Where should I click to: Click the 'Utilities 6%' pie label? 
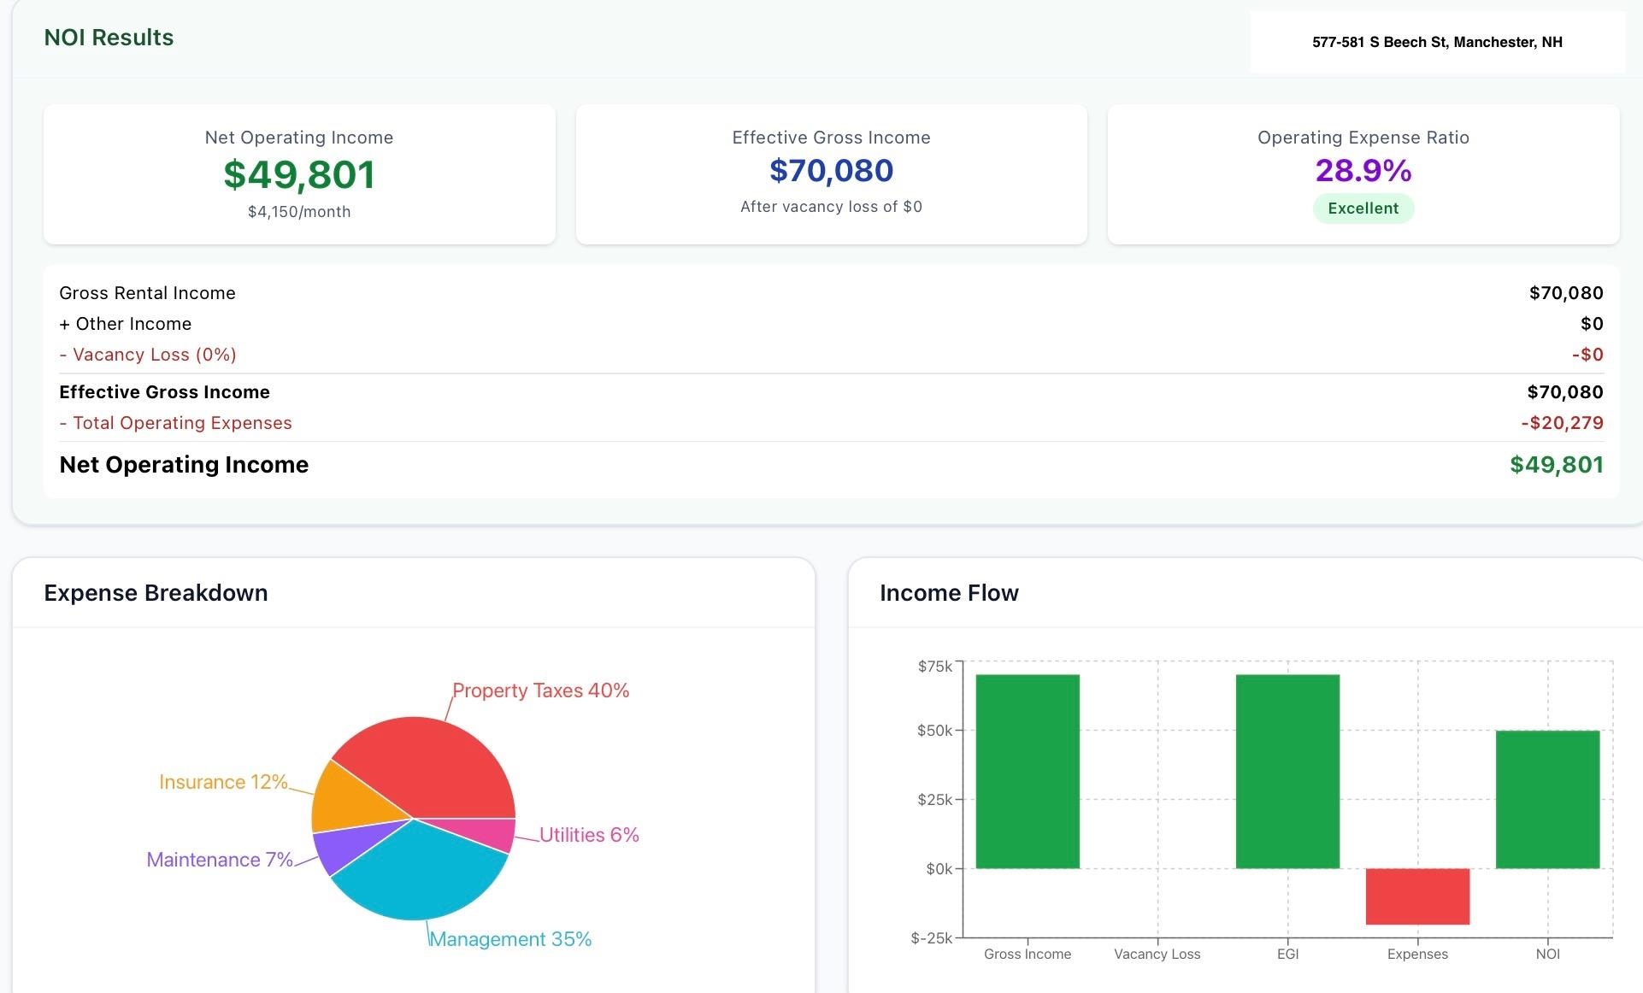point(589,835)
